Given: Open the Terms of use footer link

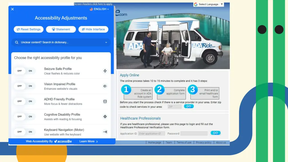Looking at the screenshot, I should point(184,143).
